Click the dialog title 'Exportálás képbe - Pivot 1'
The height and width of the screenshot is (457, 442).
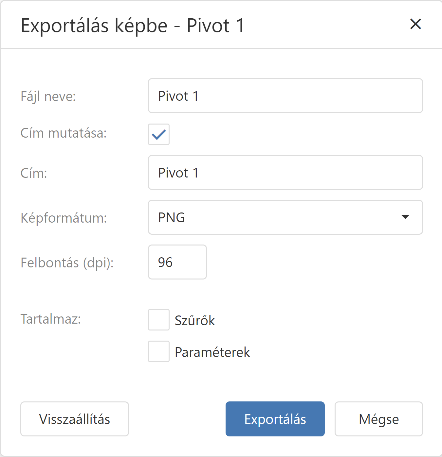click(133, 25)
